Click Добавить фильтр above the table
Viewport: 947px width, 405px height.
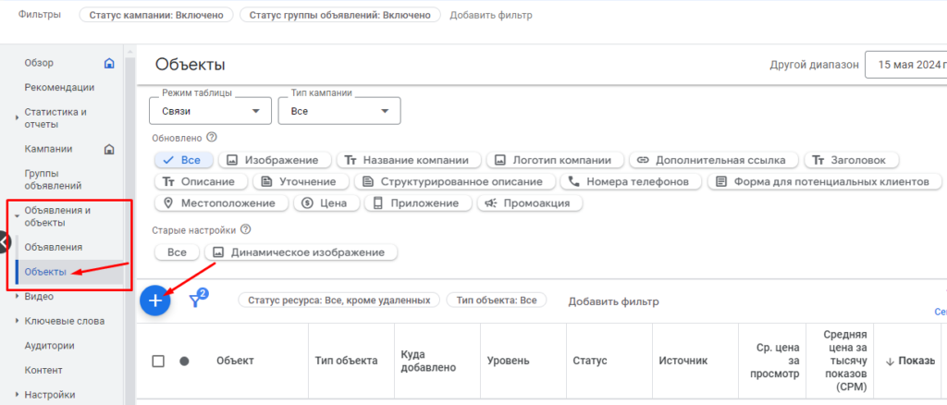pyautogui.click(x=613, y=301)
